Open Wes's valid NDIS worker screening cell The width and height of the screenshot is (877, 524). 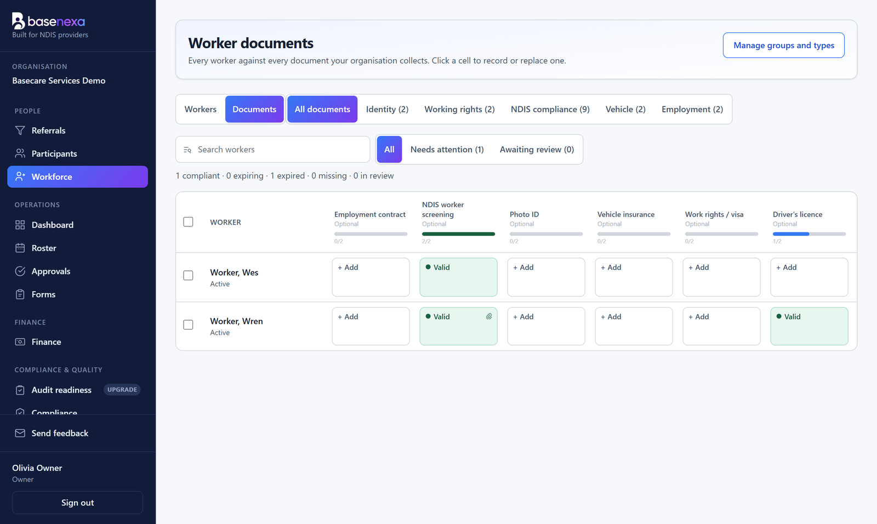click(458, 277)
